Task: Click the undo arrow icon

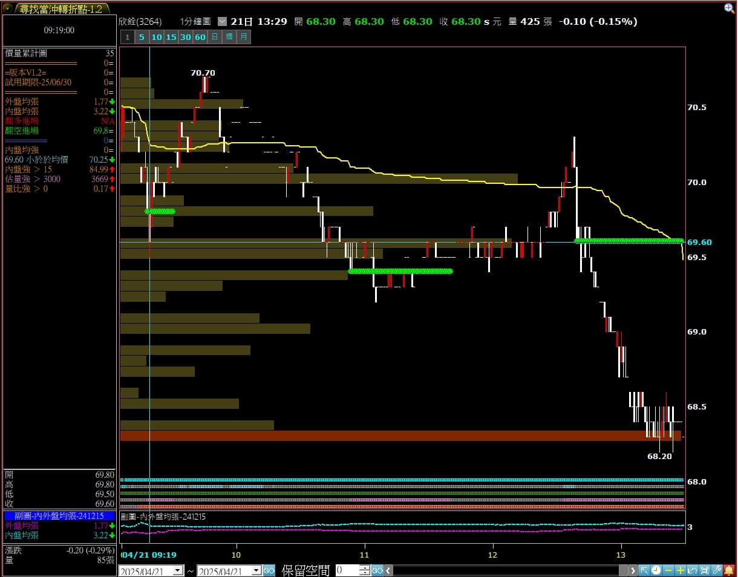Action: click(693, 570)
